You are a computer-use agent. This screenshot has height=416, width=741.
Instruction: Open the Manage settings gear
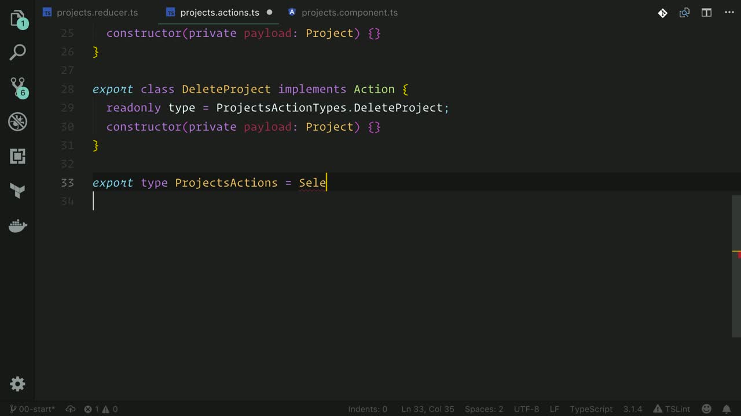point(17,384)
